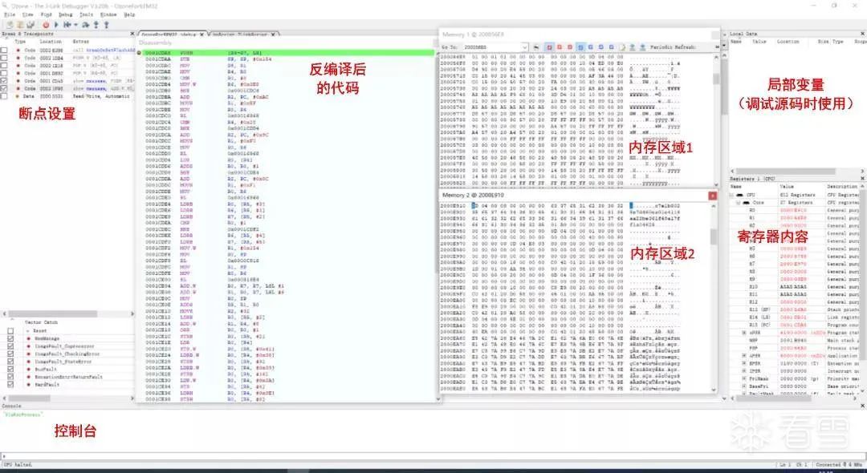The height and width of the screenshot is (473, 867).
Task: Close the Break & Tracepoints panel
Action: (132, 34)
